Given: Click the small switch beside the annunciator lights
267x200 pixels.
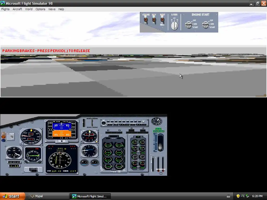Looking at the screenshot, I should (11, 136).
